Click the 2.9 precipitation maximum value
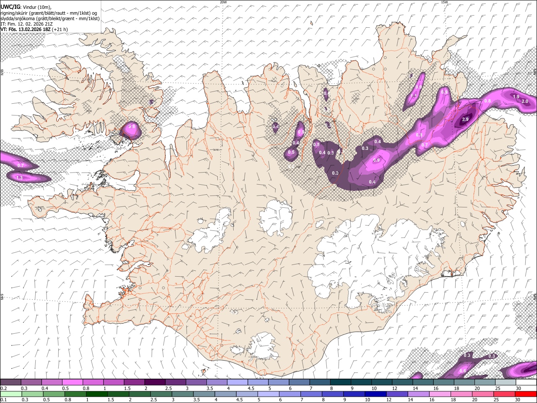 click(x=465, y=120)
